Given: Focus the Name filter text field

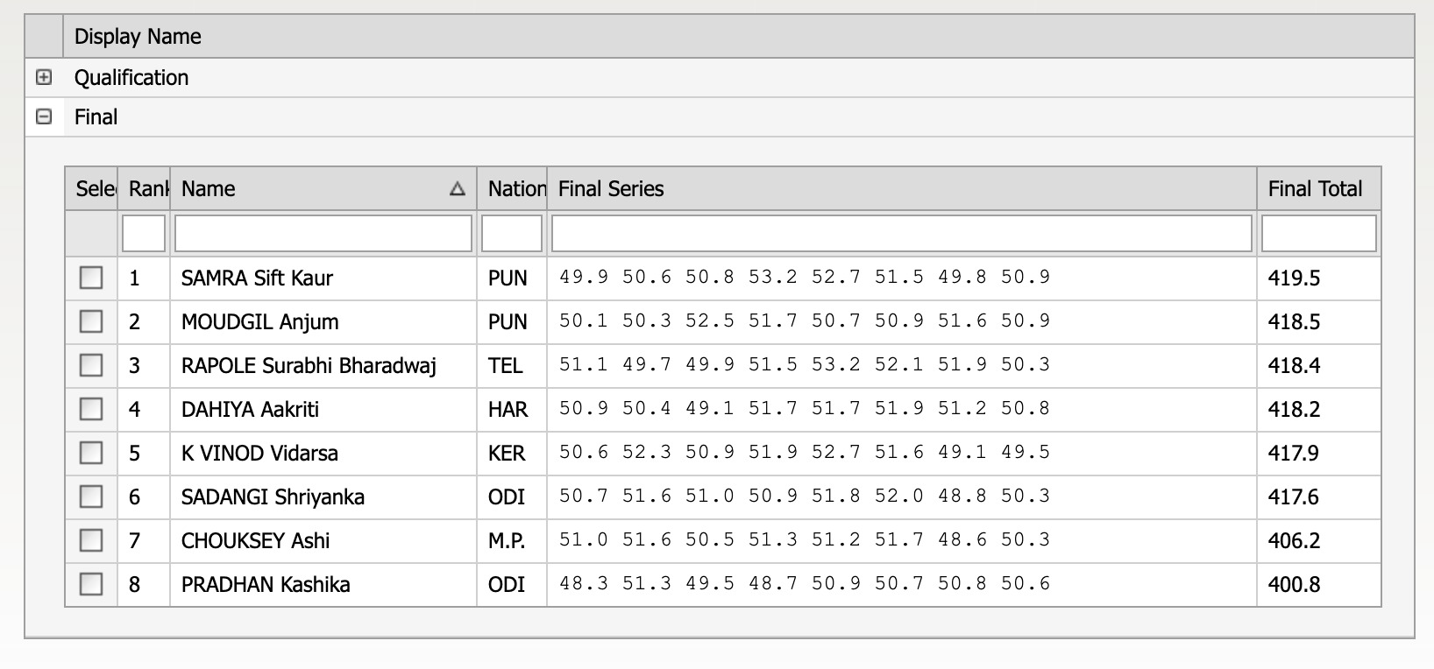Looking at the screenshot, I should click(323, 234).
